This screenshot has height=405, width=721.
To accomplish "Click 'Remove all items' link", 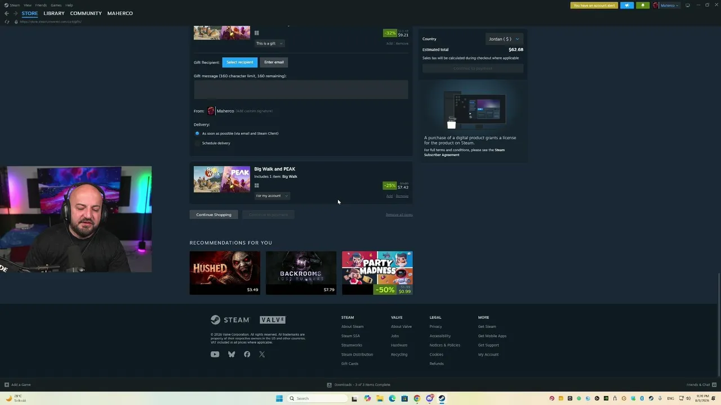I will pos(399,215).
